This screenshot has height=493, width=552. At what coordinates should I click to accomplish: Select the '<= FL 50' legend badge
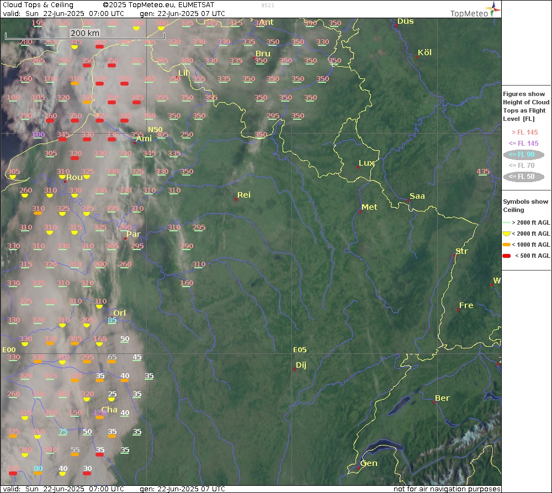pyautogui.click(x=523, y=177)
